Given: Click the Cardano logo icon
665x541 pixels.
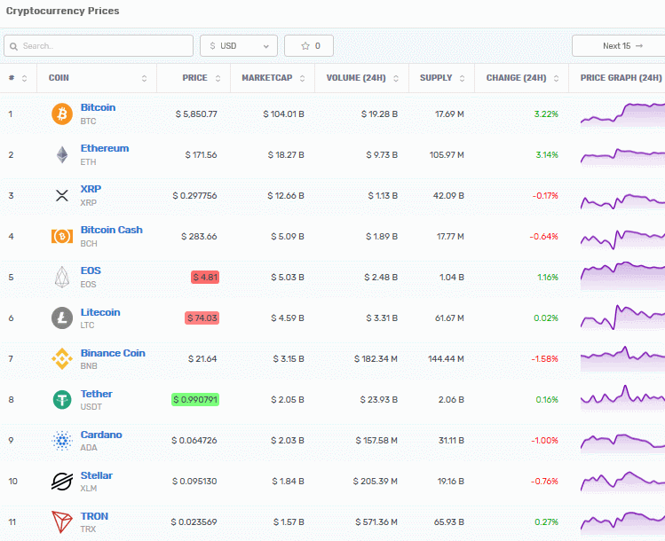Looking at the screenshot, I should coord(62,440).
